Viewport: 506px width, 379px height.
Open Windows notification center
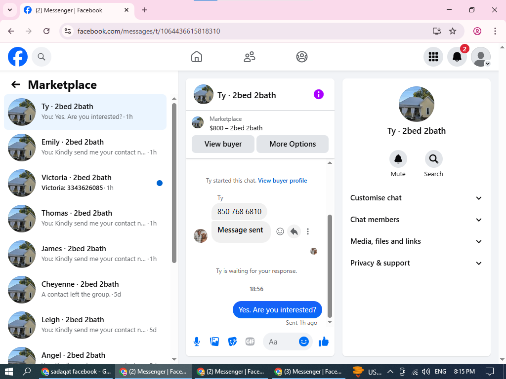click(490, 372)
